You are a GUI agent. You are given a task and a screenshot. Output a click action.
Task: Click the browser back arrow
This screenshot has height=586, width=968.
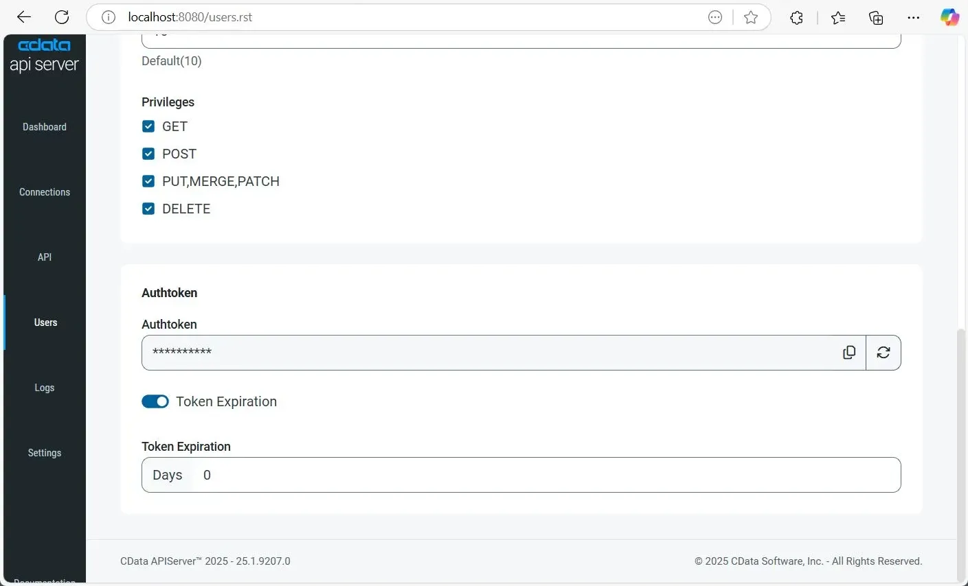click(24, 17)
